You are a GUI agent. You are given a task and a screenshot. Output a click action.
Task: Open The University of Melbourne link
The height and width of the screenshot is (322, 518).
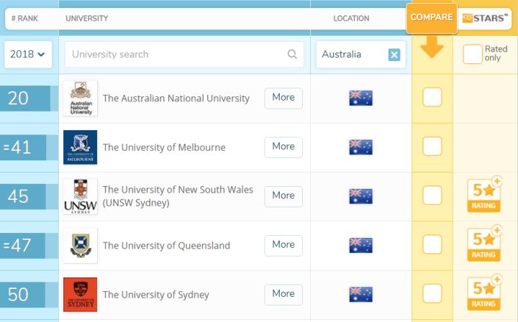pyautogui.click(x=164, y=147)
